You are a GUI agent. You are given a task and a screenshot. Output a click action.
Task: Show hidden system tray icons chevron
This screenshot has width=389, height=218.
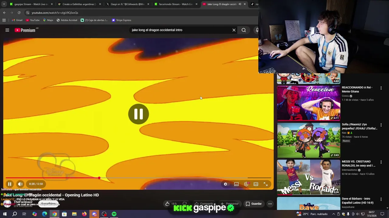tap(334, 214)
